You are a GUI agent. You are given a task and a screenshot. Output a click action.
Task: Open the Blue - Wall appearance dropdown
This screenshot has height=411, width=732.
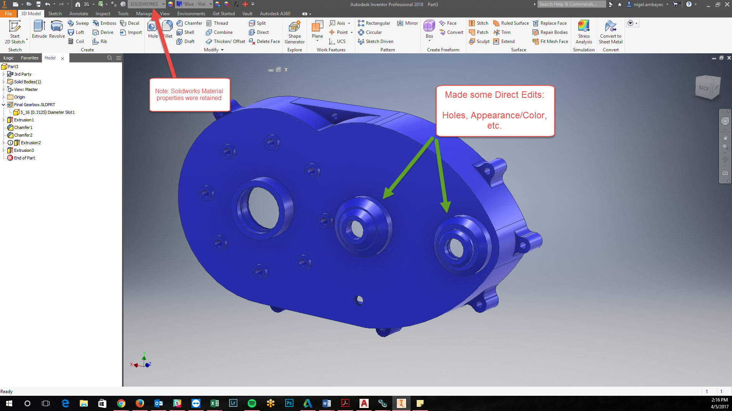click(210, 4)
